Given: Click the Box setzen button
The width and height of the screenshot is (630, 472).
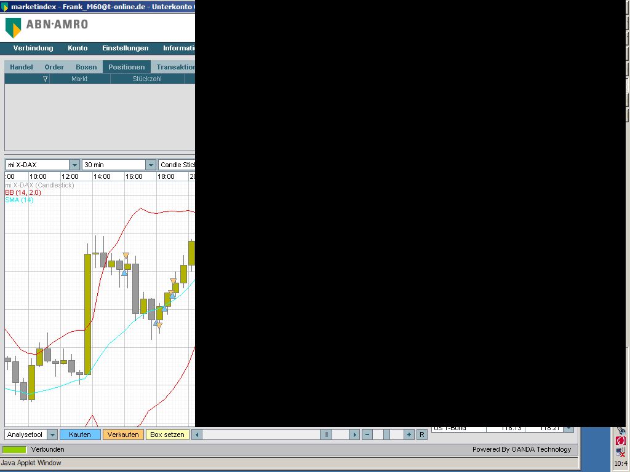Looking at the screenshot, I should click(x=167, y=435).
